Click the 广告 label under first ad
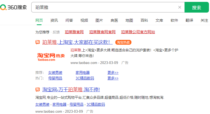 point(125,63)
